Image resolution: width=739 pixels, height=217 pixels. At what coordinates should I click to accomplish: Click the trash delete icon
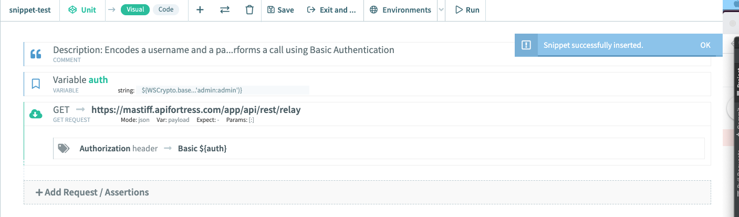(x=249, y=10)
